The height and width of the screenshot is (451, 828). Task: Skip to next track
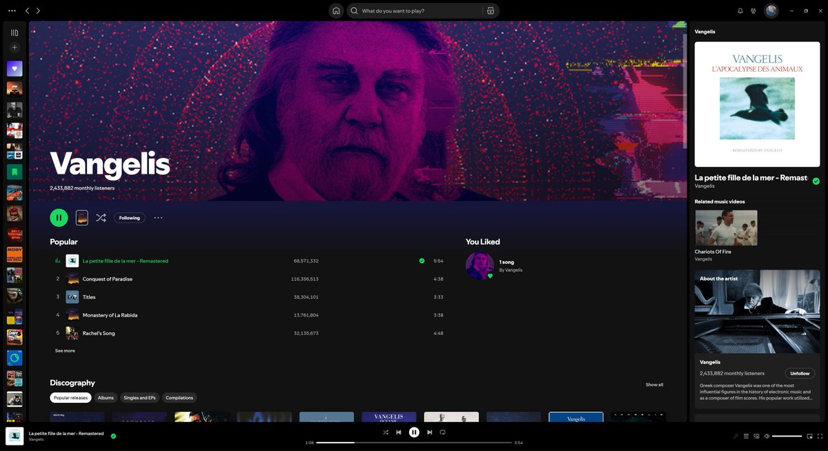point(429,432)
